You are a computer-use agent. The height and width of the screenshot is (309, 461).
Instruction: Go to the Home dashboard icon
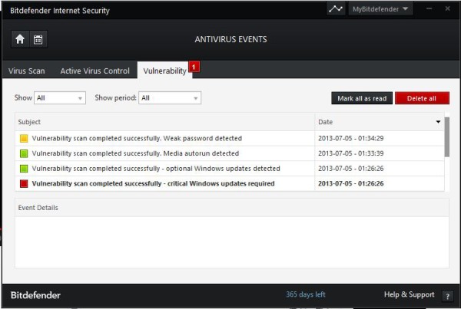[20, 39]
